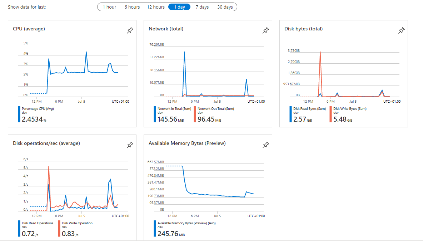Screen dimensions: 423x244
Task: Select the 7 days time range
Action: click(202, 6)
